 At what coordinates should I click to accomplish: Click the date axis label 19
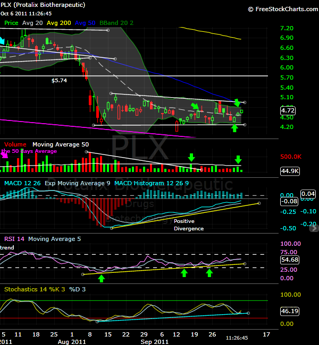[194, 335]
